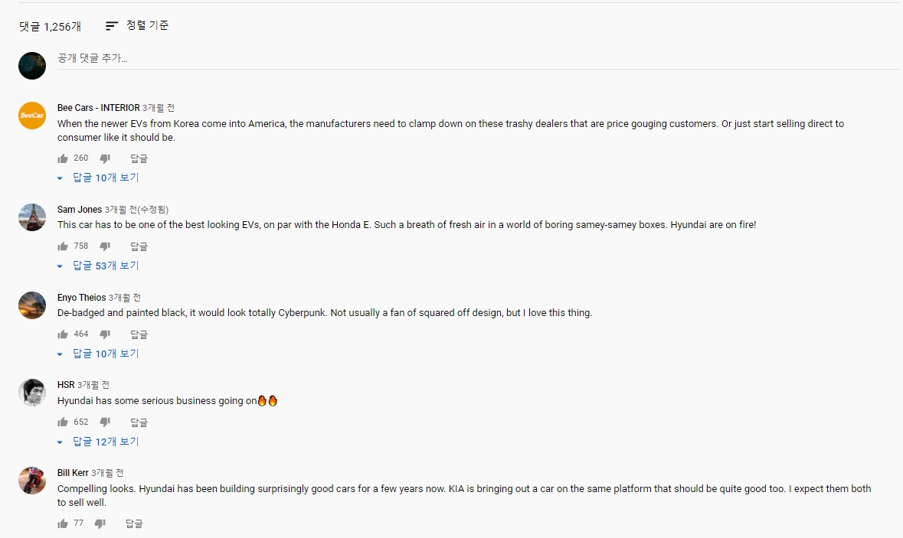Open HSR's profile avatar
This screenshot has width=903, height=538.
pyautogui.click(x=32, y=393)
